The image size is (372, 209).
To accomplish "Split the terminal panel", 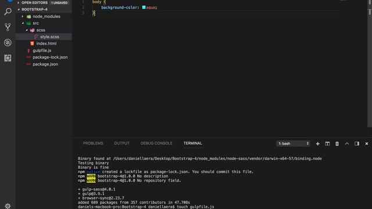I will [x=327, y=143].
